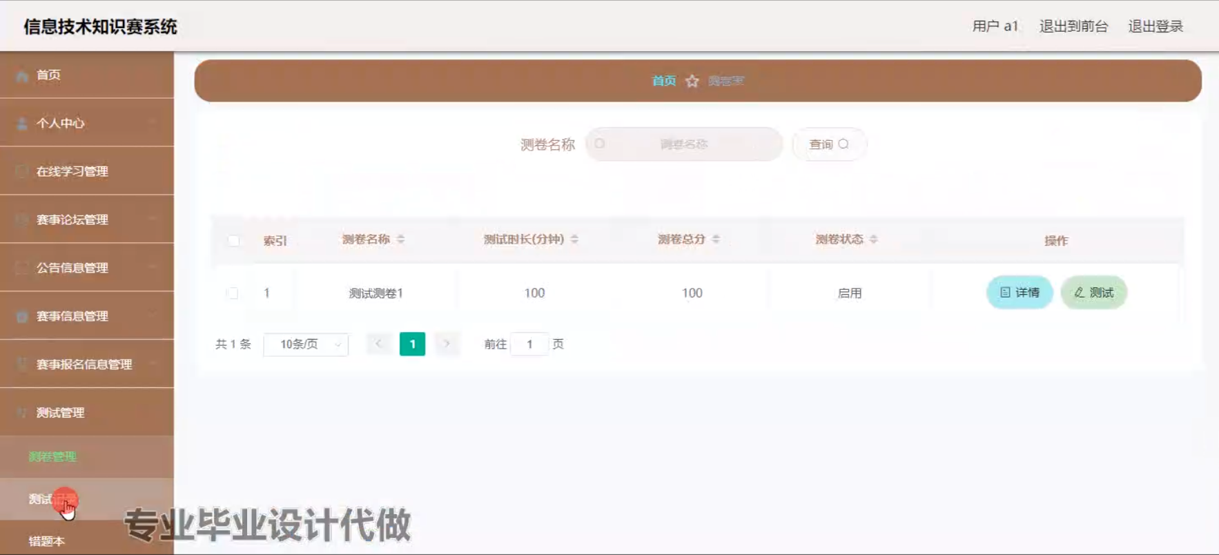Click the 启用 status cell
Screen dimensions: 1219x555
tap(850, 293)
